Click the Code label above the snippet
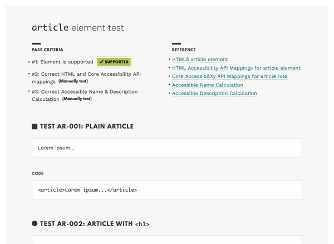Screen dimensions: 334x244 tap(37, 173)
